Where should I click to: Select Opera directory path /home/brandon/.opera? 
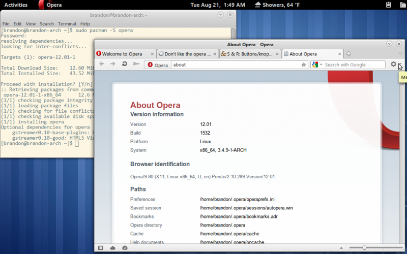pyautogui.click(x=222, y=225)
